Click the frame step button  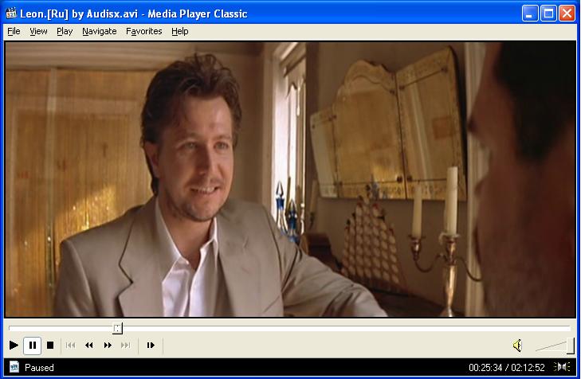click(x=151, y=346)
